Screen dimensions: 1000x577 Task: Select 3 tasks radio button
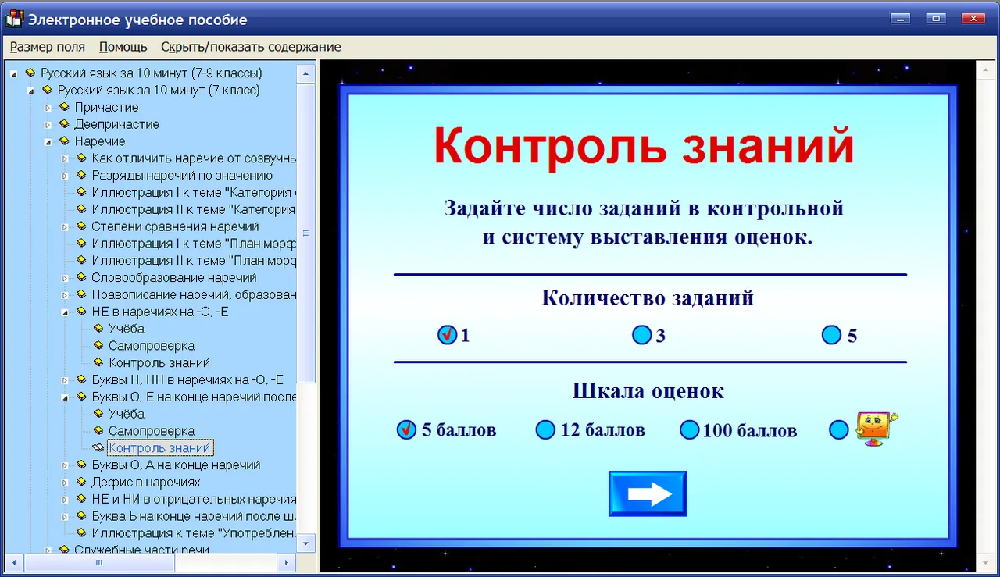(641, 336)
